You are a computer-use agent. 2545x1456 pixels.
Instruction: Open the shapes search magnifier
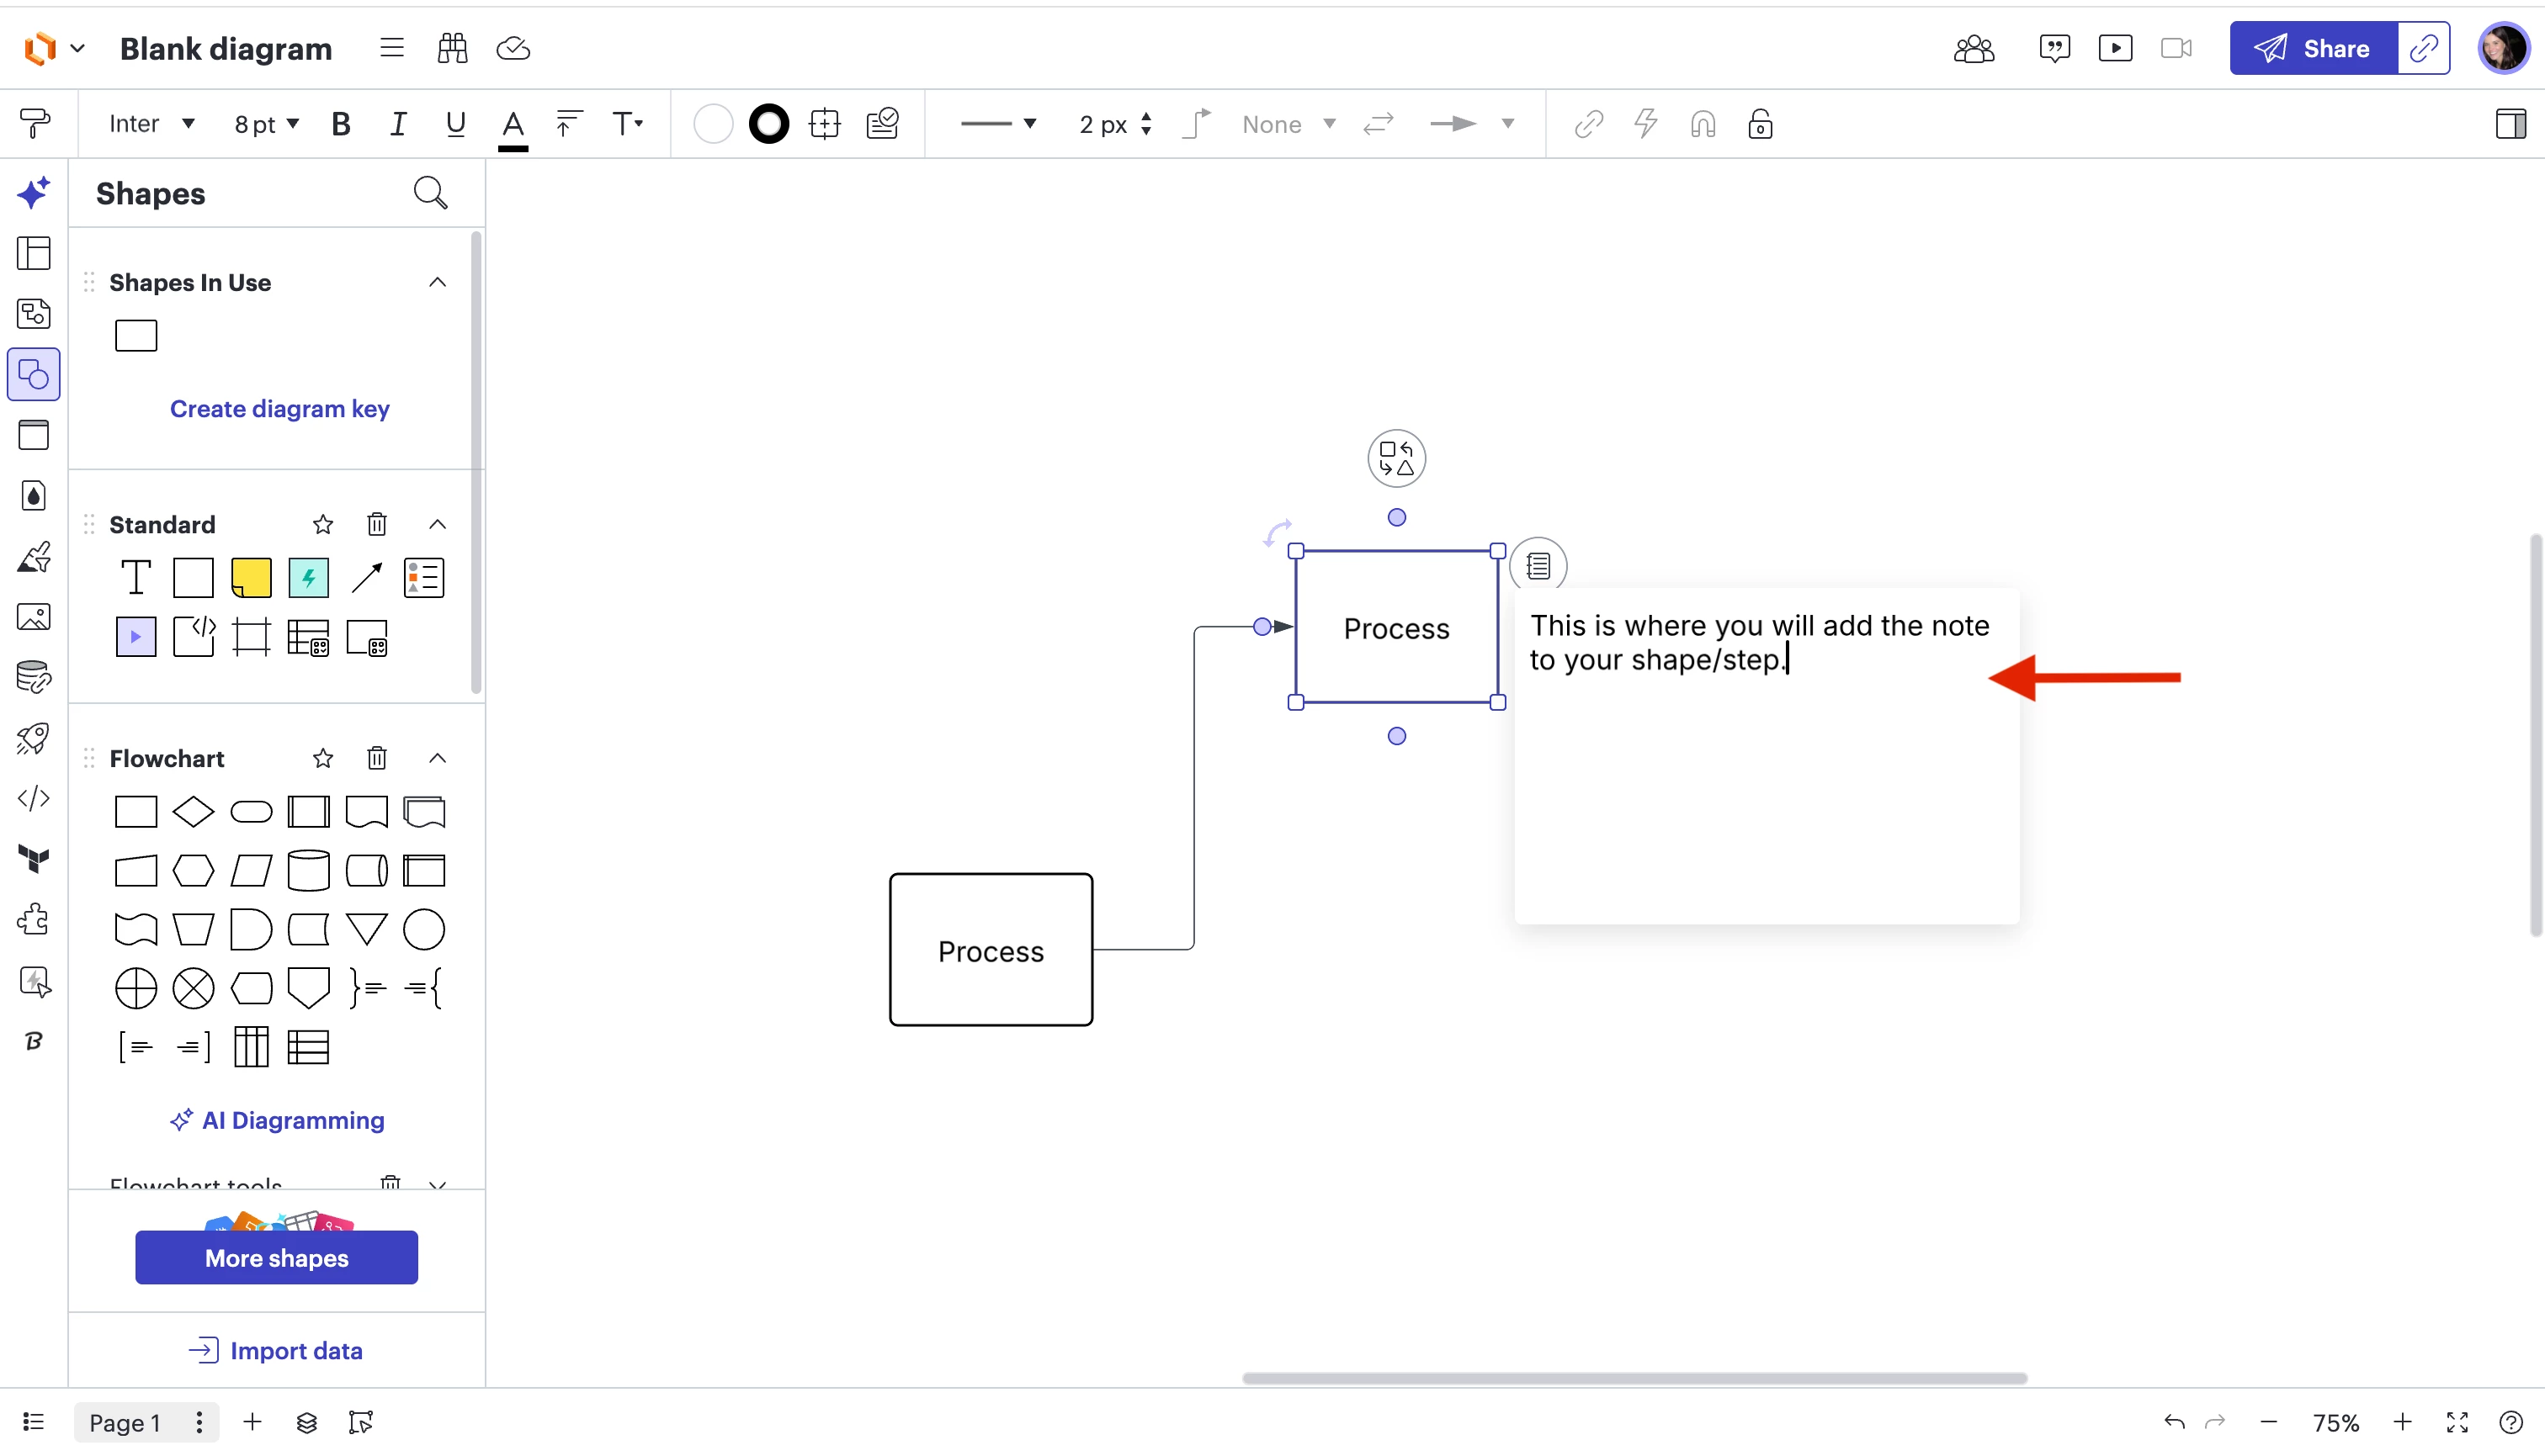pyautogui.click(x=430, y=193)
